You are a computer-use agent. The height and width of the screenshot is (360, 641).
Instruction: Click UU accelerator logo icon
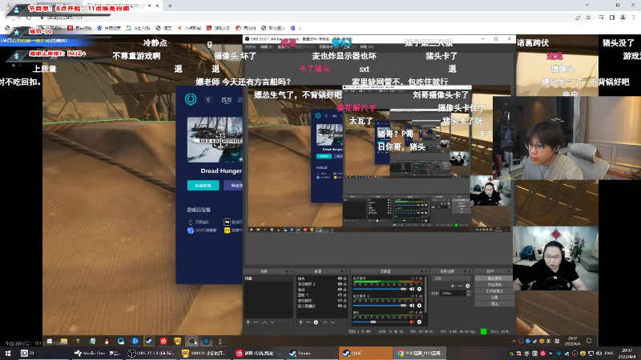tap(191, 99)
